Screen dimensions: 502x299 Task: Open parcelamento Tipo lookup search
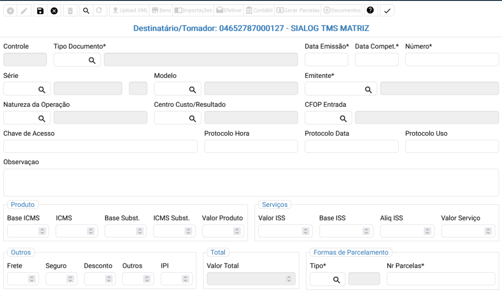point(336,279)
